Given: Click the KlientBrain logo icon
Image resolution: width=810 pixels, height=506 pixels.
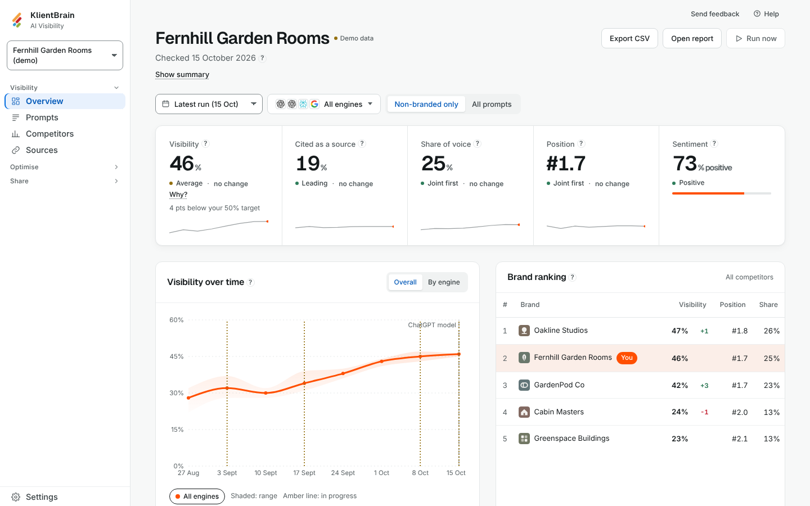Looking at the screenshot, I should pos(17,20).
